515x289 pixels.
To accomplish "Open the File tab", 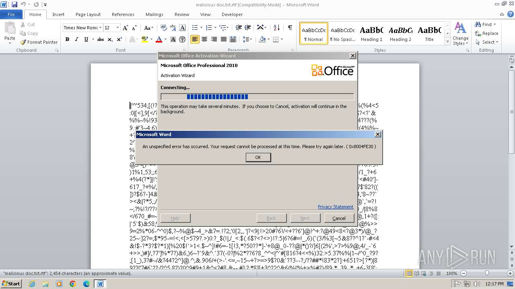I will (11, 14).
